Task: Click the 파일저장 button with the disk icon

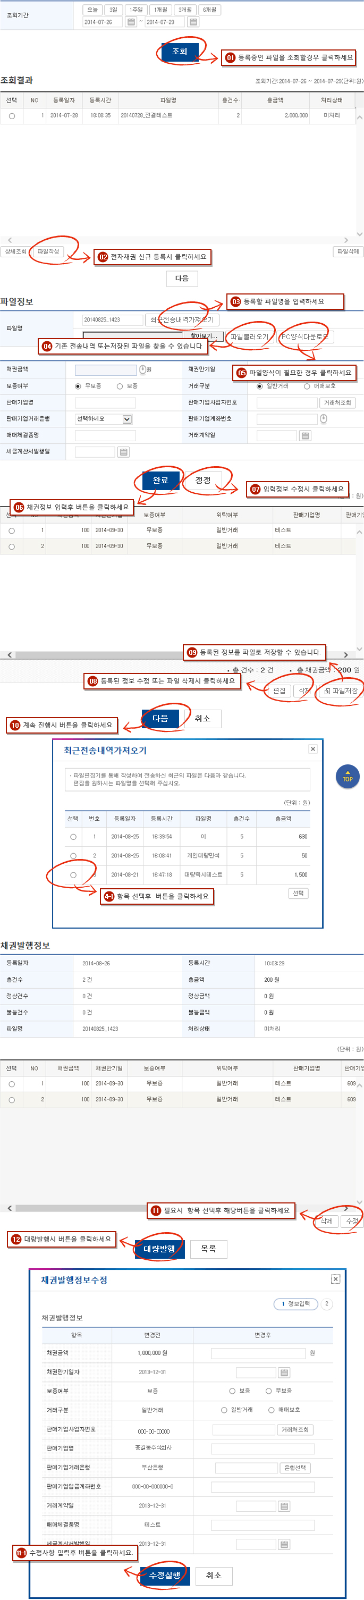Action: (341, 690)
